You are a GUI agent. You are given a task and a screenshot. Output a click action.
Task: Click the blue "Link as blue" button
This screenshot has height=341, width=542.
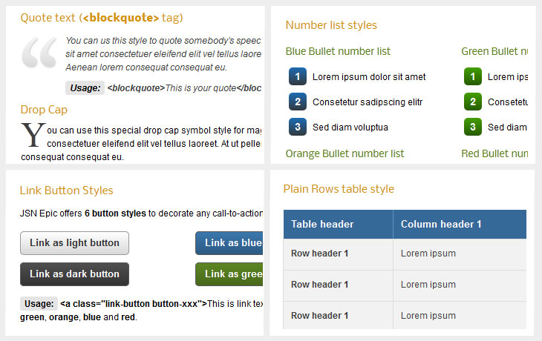(229, 243)
